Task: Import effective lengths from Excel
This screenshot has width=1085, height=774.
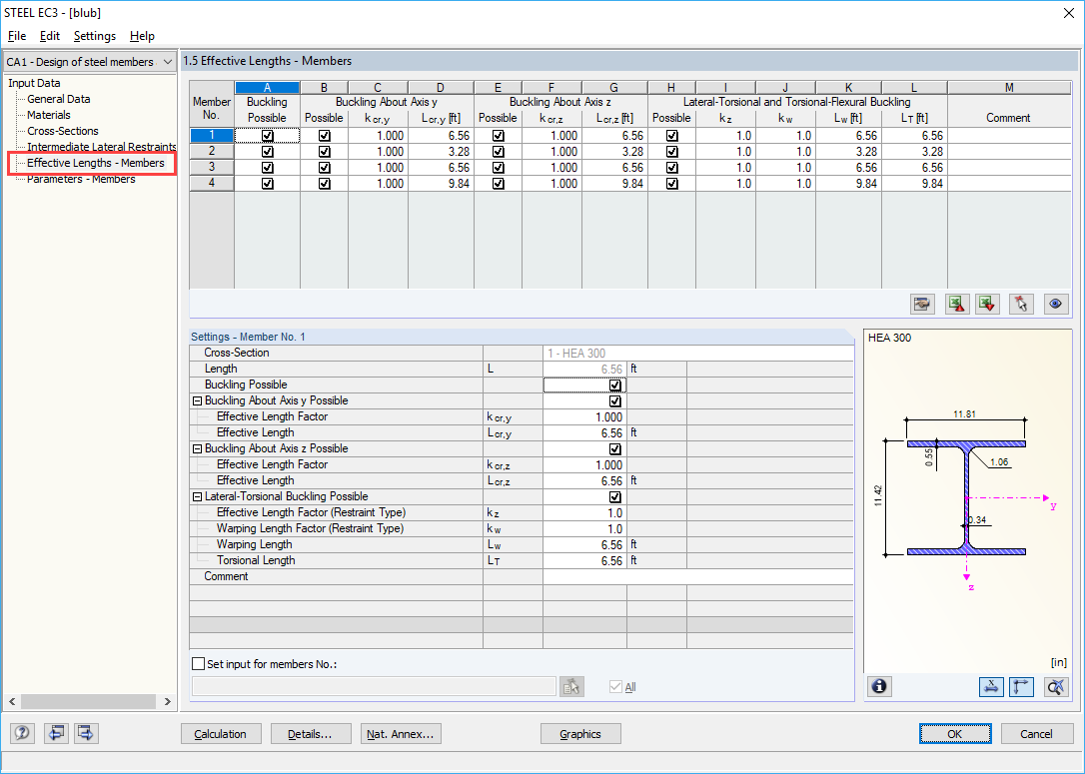Action: pyautogui.click(x=986, y=304)
